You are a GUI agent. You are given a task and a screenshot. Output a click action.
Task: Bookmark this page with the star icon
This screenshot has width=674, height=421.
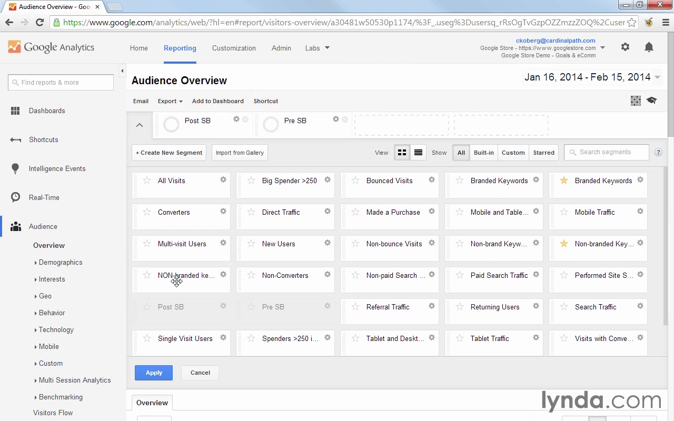click(x=631, y=22)
